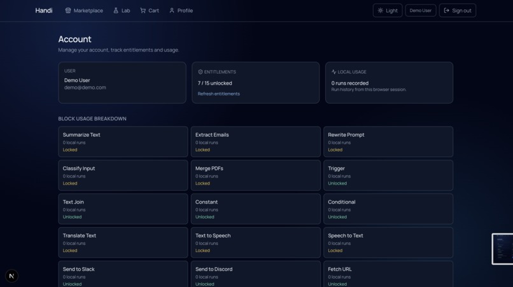Screen dimensions: 513x287
Task: Click the '0 runs recorded' text
Action: [x=349, y=83]
